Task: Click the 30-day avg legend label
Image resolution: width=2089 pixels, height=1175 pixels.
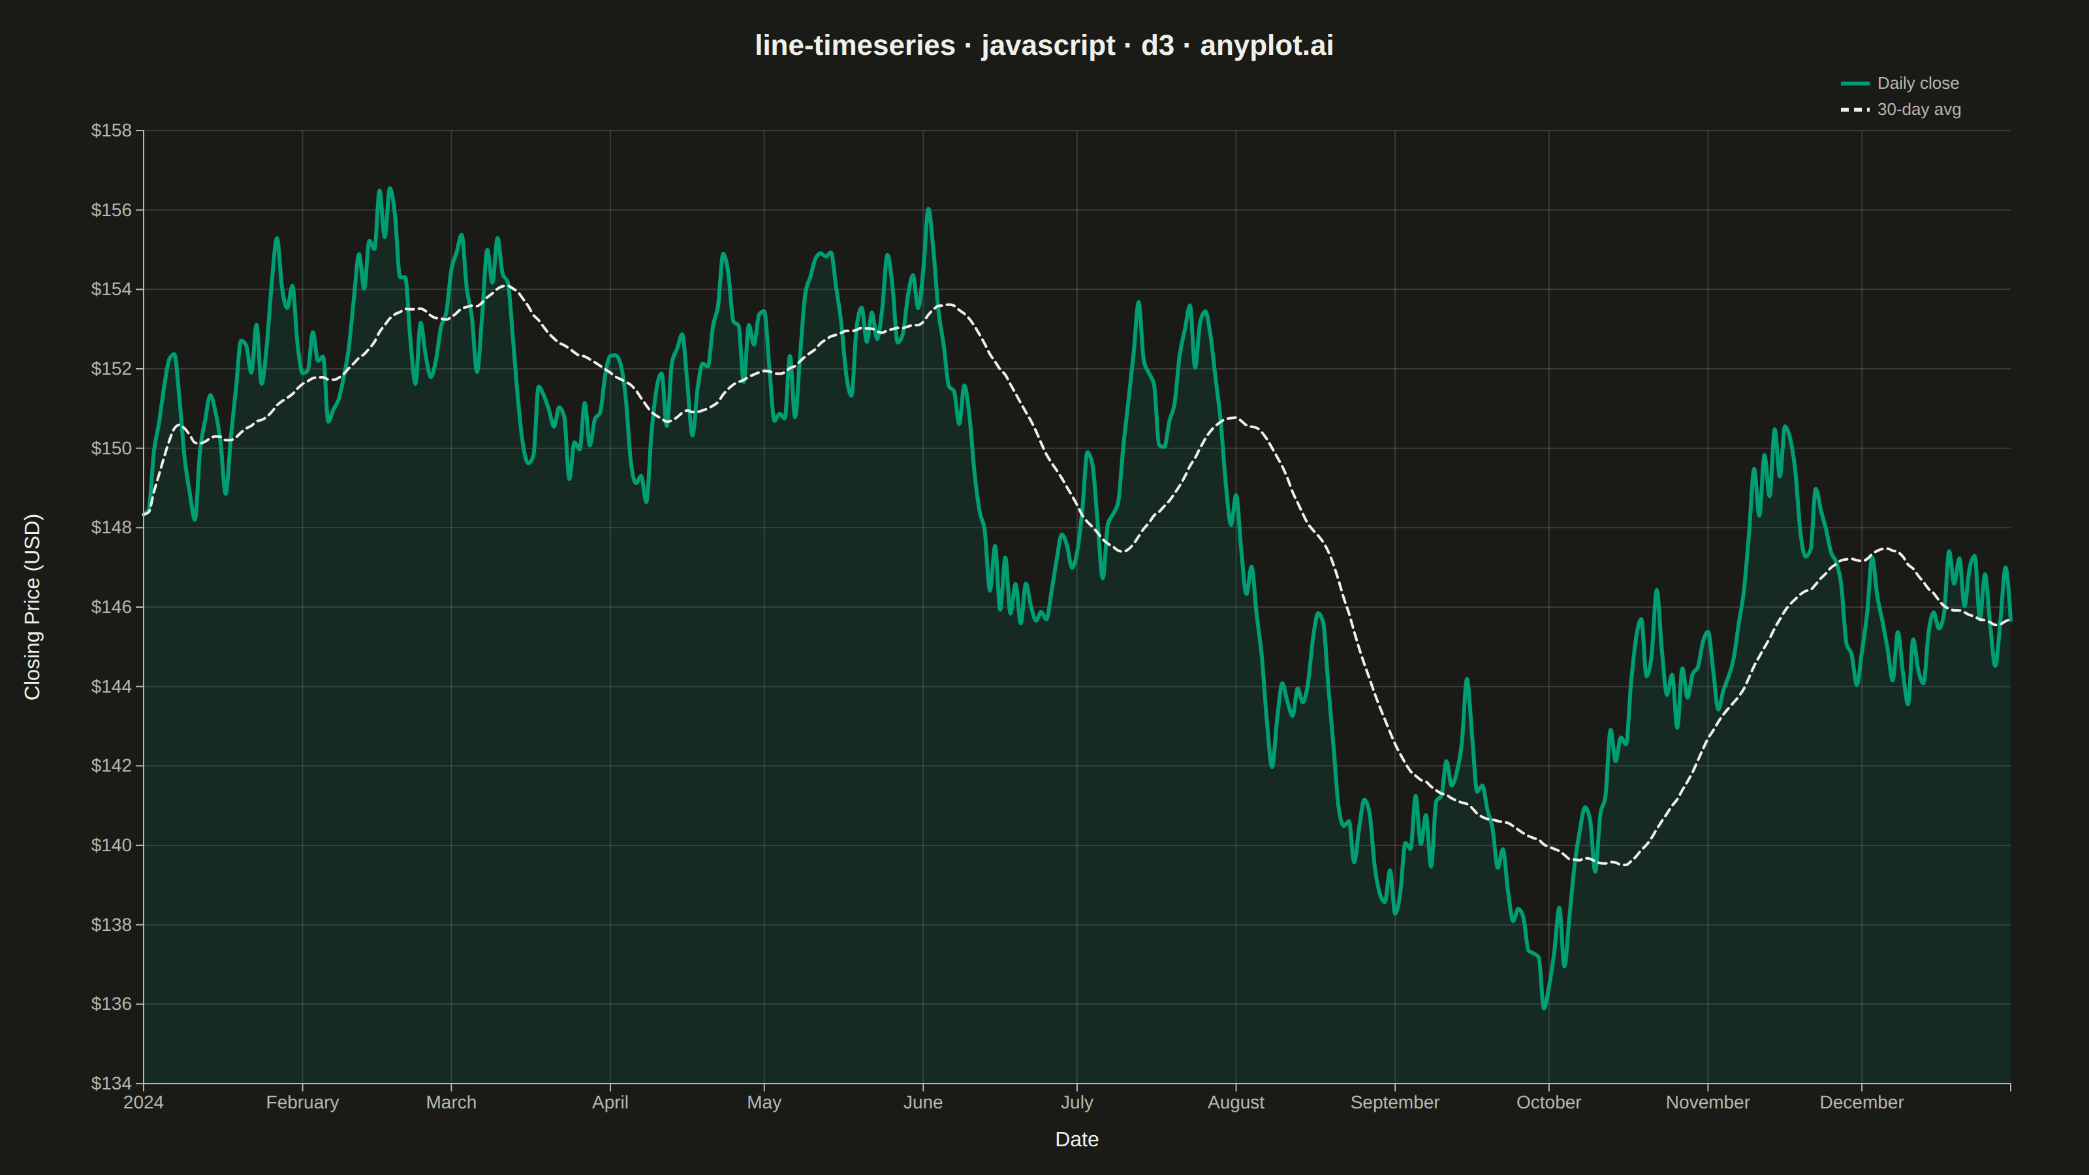Action: pos(1919,110)
